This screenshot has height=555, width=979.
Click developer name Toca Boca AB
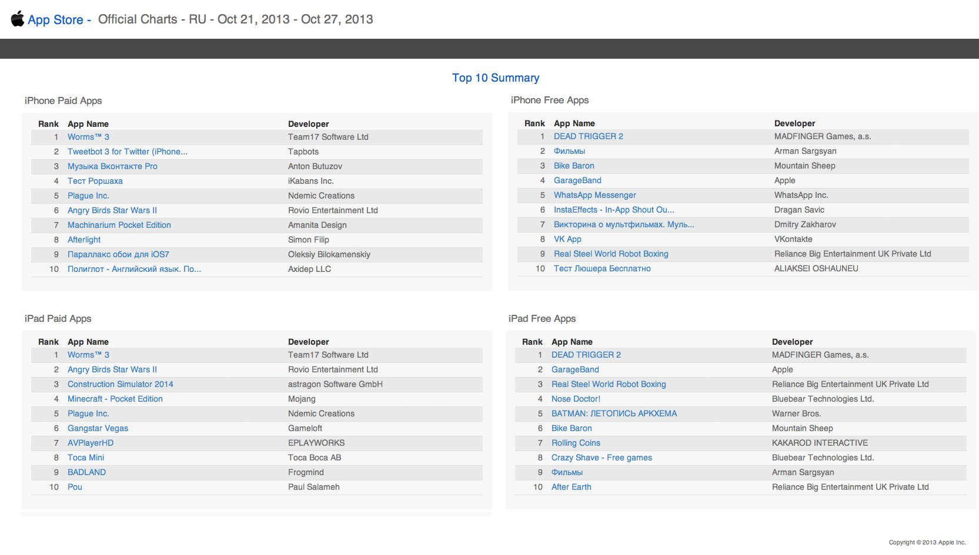(315, 458)
